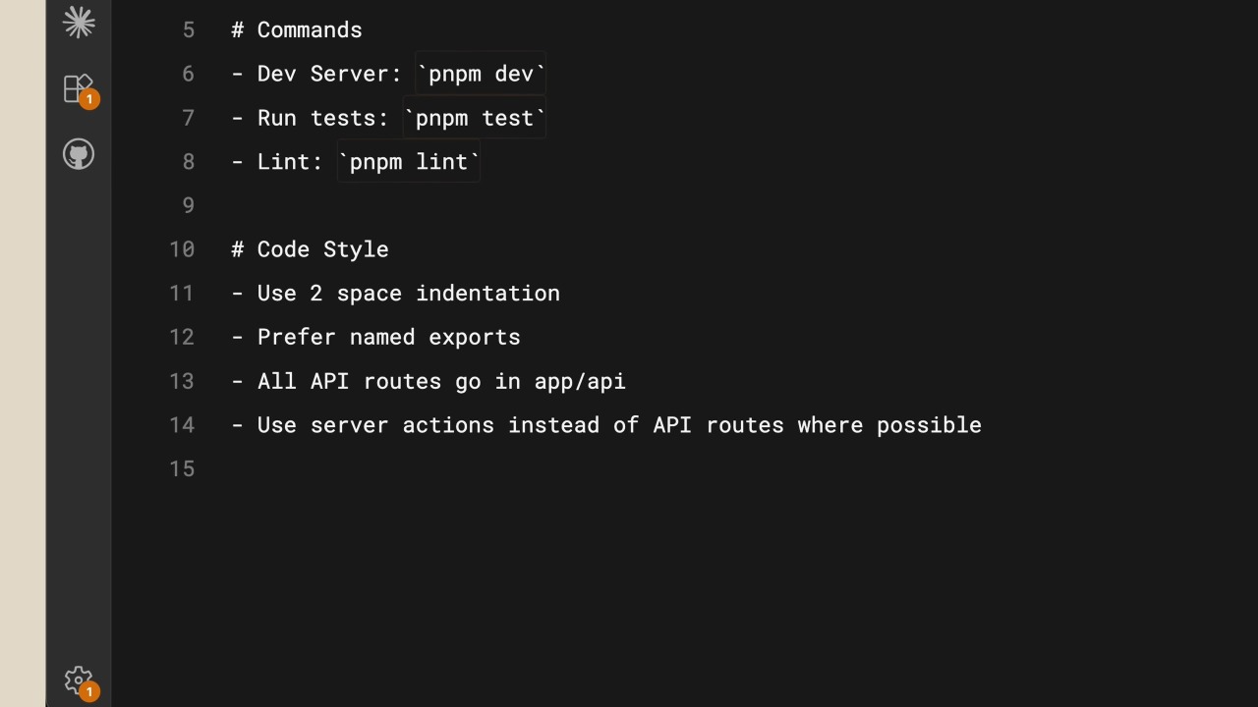Open the GitHub octocat icon

coord(79,154)
